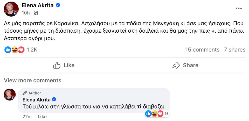Open Elena Akrita's profile from post header name

[x=38, y=5]
